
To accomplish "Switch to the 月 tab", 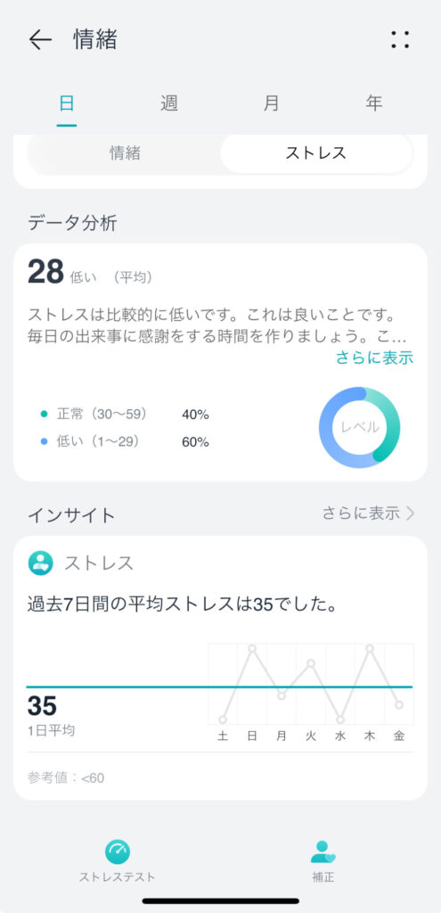I will coord(271,103).
